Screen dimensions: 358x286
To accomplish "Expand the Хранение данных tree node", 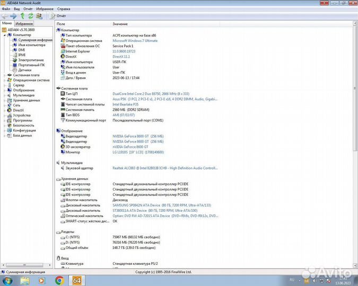I will point(4,100).
